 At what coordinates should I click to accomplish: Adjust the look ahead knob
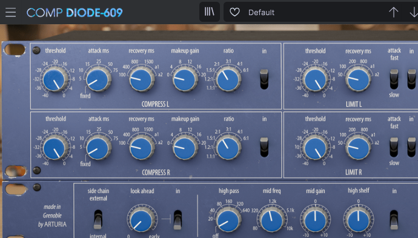141,220
